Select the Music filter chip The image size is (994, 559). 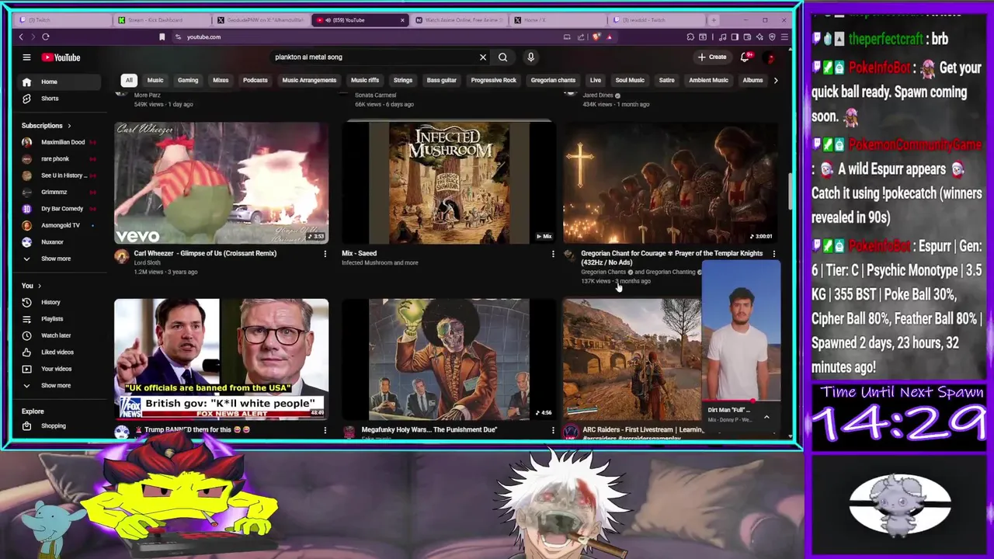[x=155, y=80]
